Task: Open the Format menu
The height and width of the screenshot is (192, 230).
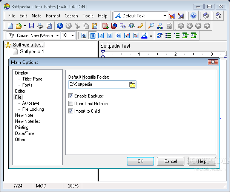Action: [53, 16]
